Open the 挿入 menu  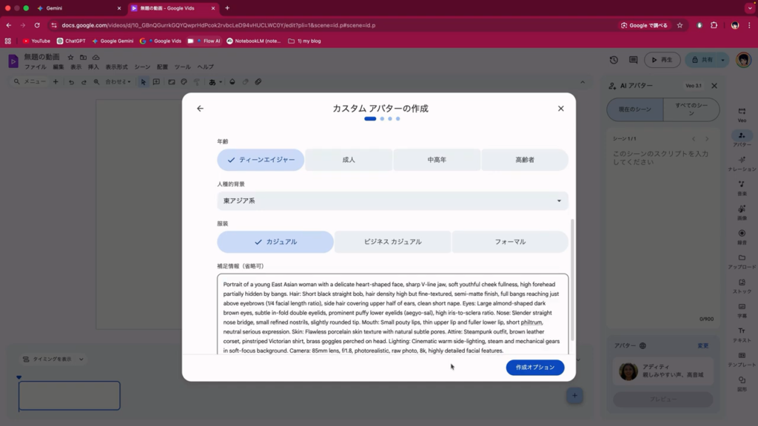tap(93, 67)
